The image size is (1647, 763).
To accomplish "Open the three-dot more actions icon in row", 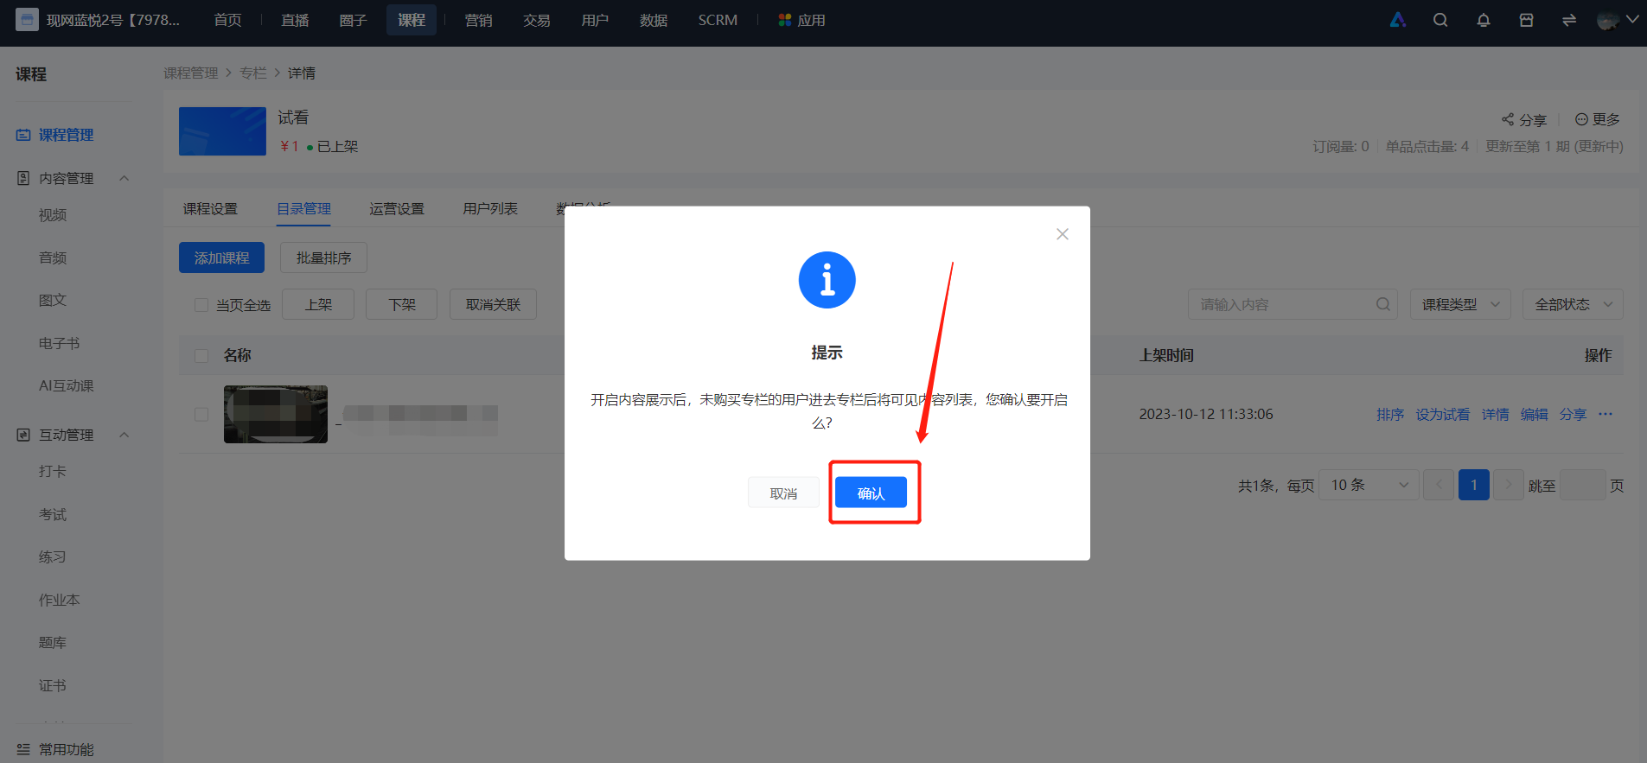I will tap(1606, 414).
